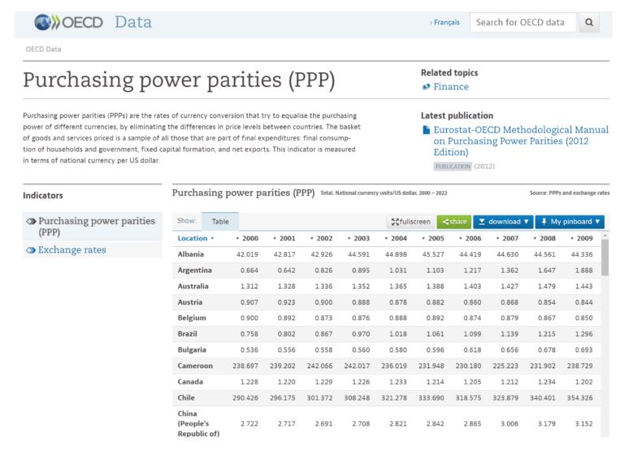Image resolution: width=629 pixels, height=468 pixels.
Task: Click the search magnifier button
Action: pyautogui.click(x=588, y=23)
